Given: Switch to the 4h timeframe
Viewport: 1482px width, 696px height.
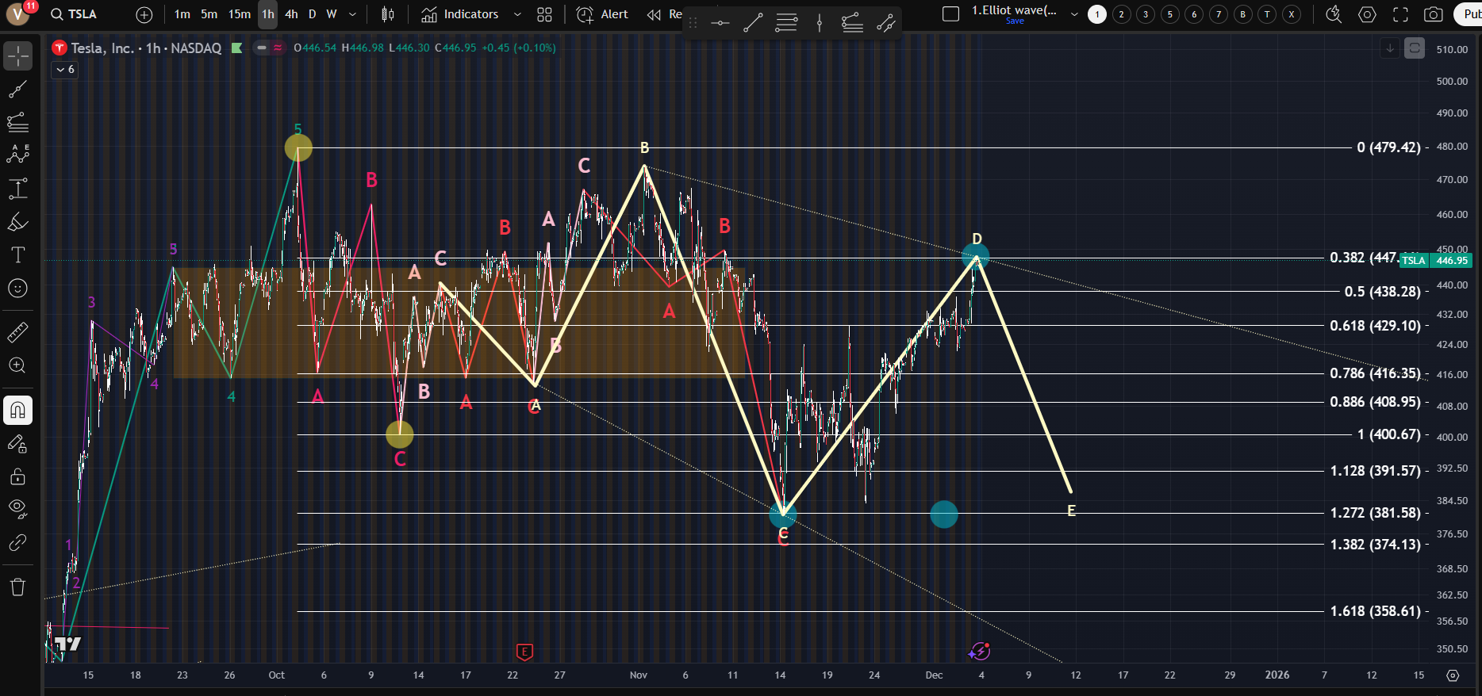Looking at the screenshot, I should [291, 14].
